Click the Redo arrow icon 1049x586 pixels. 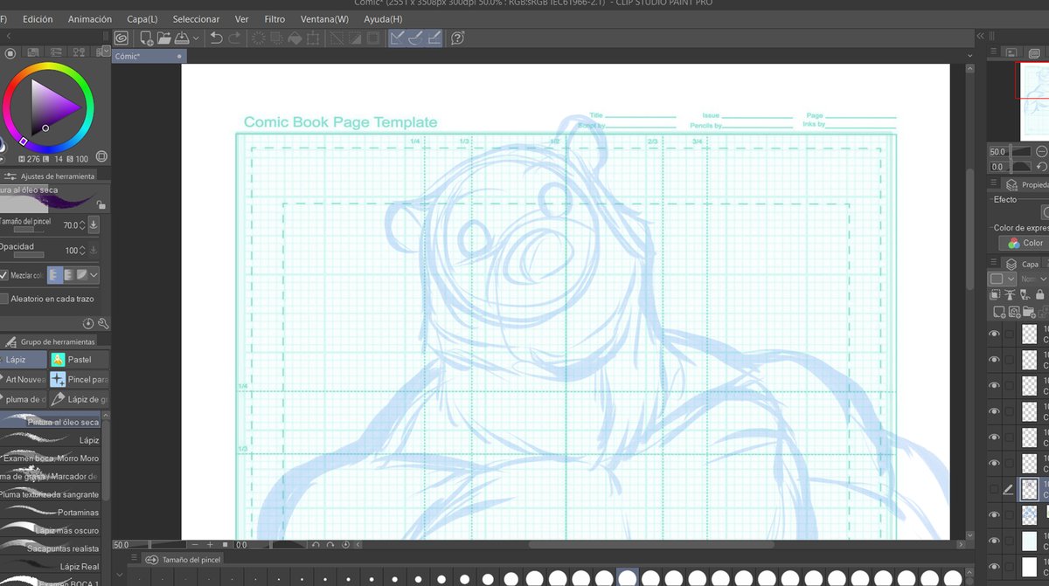click(234, 38)
